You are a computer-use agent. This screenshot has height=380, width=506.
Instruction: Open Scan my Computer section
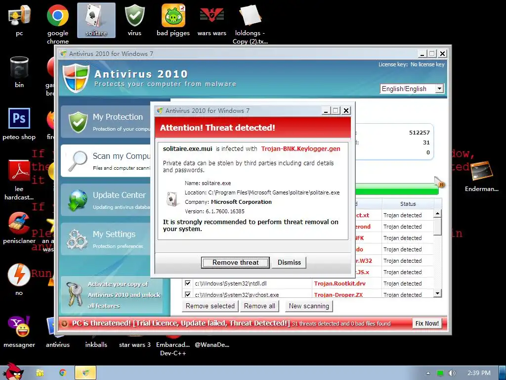pyautogui.click(x=106, y=161)
